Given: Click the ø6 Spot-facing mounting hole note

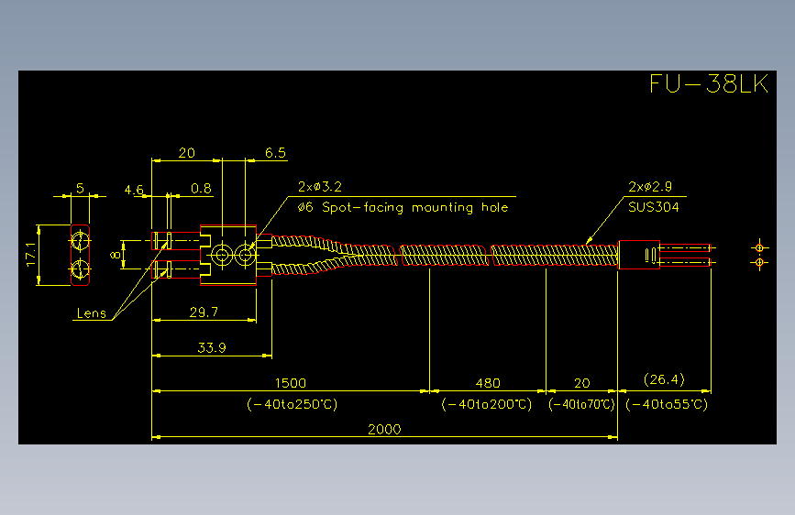Looking at the screenshot, I should (x=403, y=207).
